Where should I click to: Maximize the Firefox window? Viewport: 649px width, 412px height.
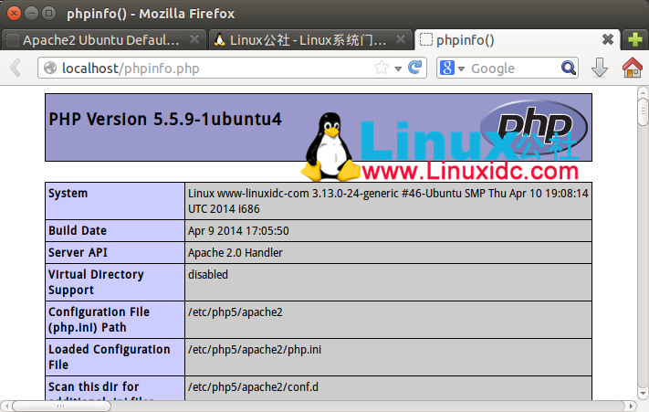click(49, 14)
